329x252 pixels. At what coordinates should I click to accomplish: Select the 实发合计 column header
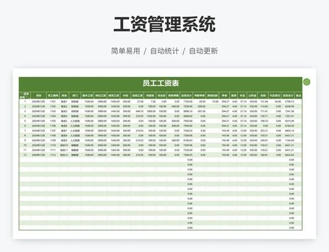[x=288, y=95]
